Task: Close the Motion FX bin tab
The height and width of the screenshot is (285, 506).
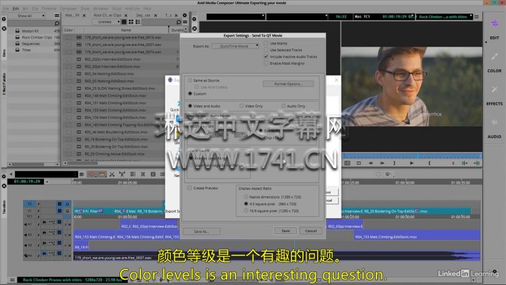Action: pos(84,15)
